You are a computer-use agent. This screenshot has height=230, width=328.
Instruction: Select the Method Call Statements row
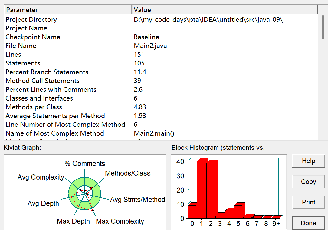[x=161, y=81]
